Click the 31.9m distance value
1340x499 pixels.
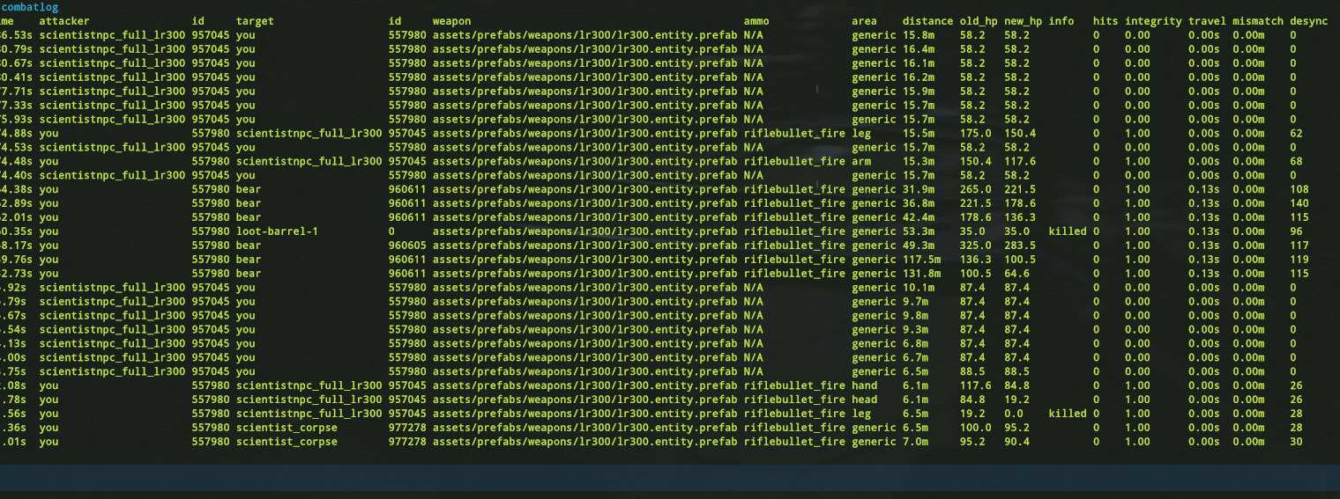918,189
